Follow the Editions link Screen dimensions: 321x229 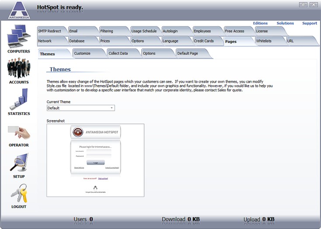(x=260, y=23)
